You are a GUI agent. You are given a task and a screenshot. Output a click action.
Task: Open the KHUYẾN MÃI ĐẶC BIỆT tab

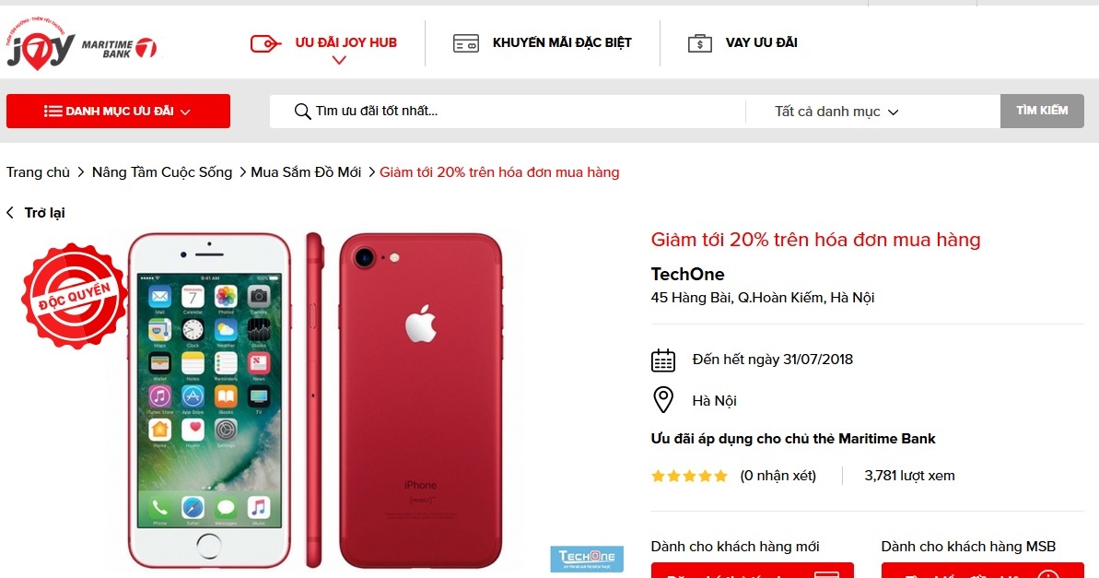(561, 42)
